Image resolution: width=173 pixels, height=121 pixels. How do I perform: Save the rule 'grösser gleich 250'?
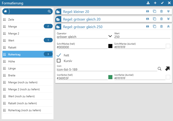147,26
